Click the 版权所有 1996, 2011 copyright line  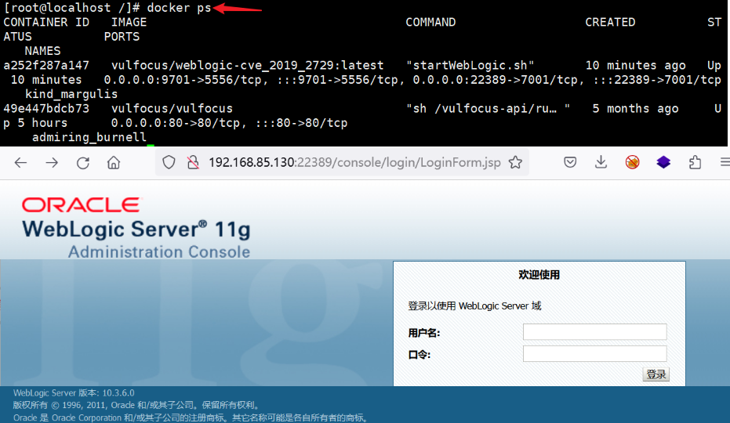[x=136, y=405]
